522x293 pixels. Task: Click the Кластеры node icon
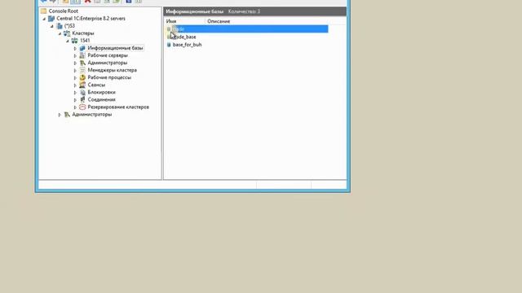(x=67, y=33)
